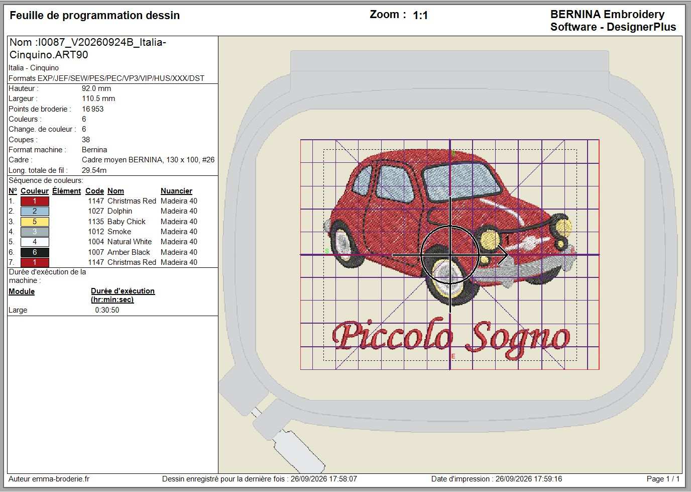Viewport: 691px width, 492px height.
Task: Click the 'Nuancier' column header
Action: (x=176, y=191)
